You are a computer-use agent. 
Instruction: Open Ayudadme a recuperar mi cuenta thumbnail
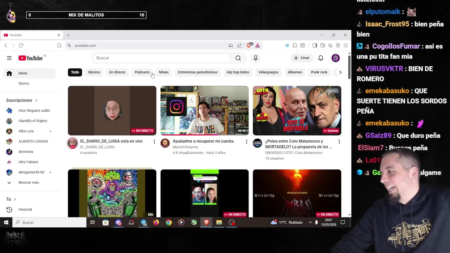pos(204,110)
